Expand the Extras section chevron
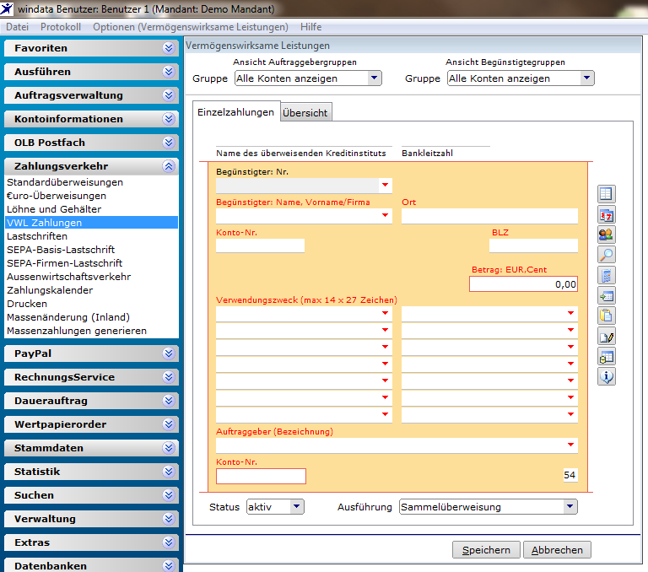Image resolution: width=648 pixels, height=572 pixels. (x=169, y=542)
